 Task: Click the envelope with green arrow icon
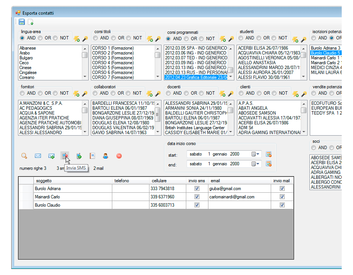pos(51,156)
